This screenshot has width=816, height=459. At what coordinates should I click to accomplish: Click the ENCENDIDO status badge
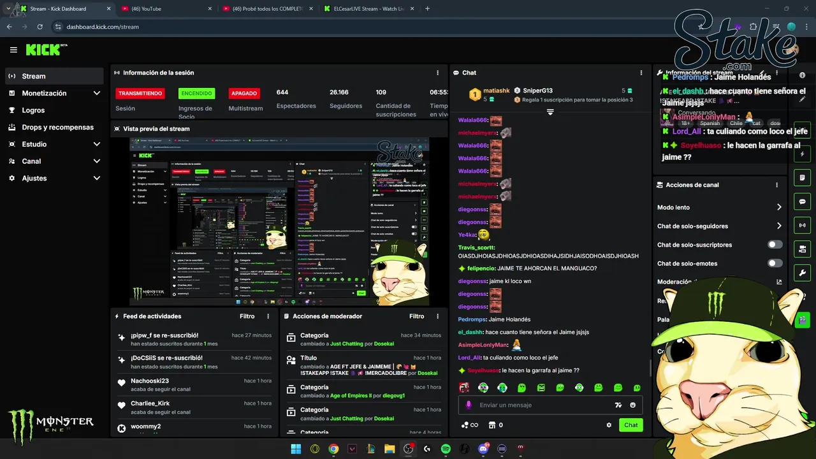196,93
